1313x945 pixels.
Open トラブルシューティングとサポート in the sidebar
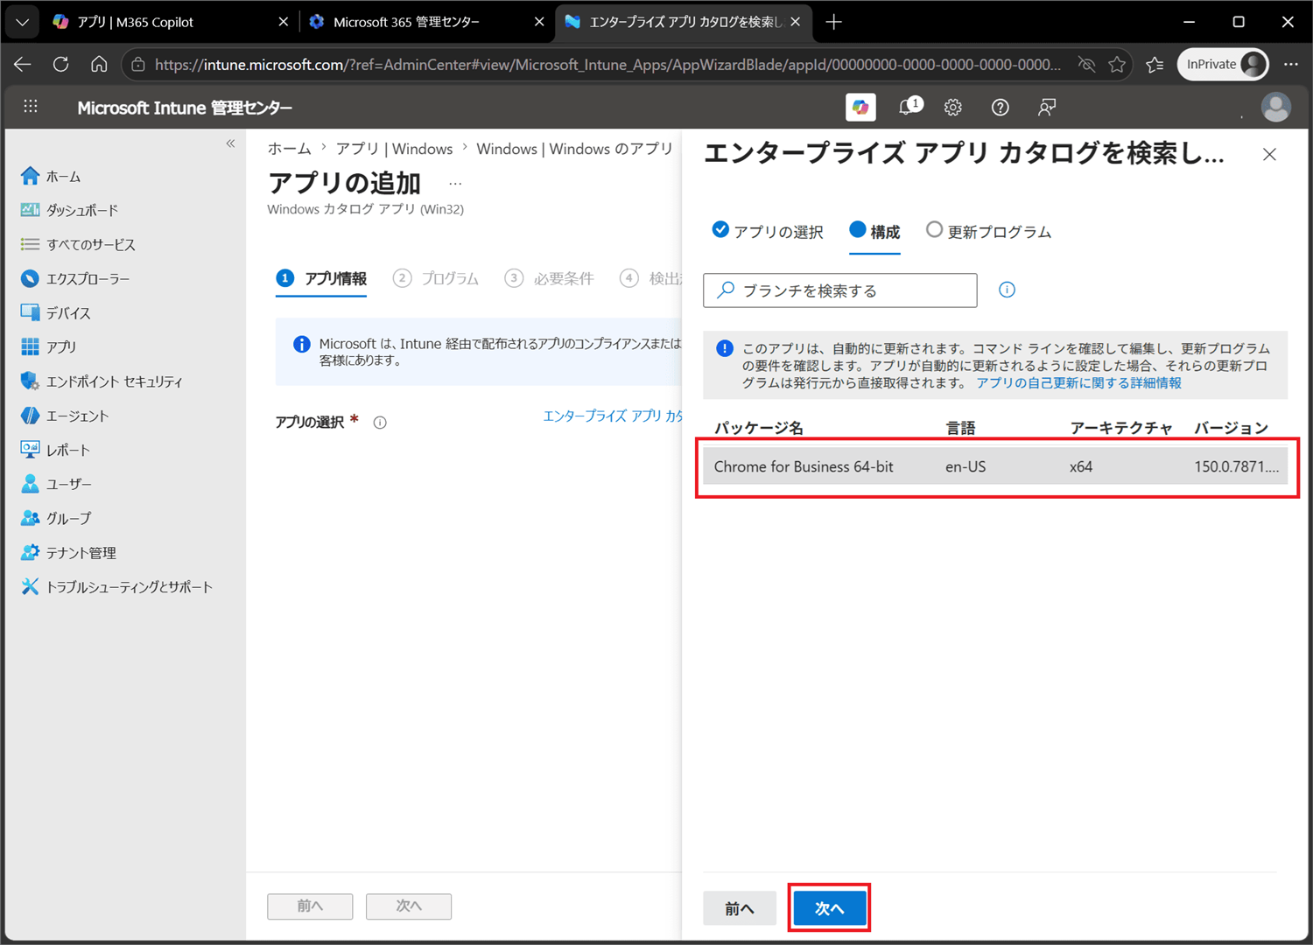(x=116, y=587)
